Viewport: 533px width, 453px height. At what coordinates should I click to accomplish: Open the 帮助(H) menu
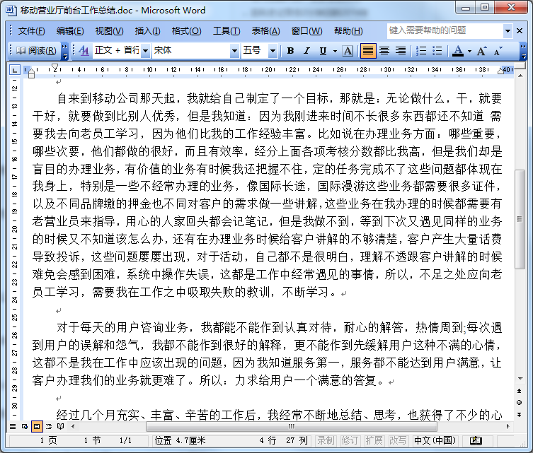(348, 31)
